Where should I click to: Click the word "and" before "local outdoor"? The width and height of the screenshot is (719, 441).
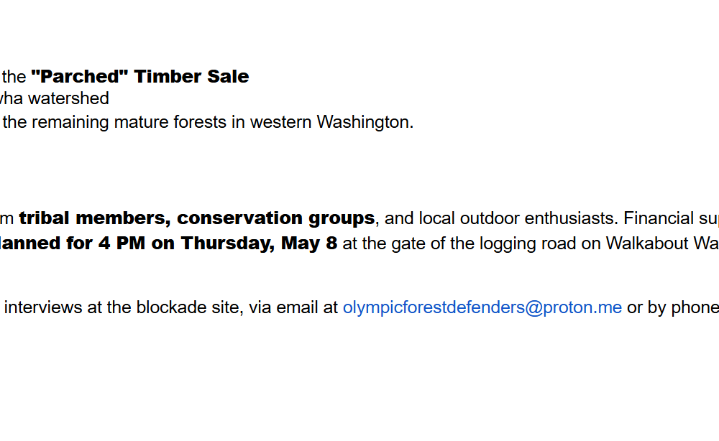click(399, 218)
